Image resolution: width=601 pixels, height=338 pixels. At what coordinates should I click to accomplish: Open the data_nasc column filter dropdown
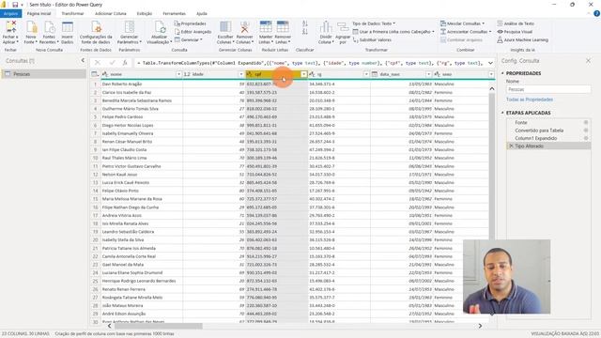pos(428,74)
